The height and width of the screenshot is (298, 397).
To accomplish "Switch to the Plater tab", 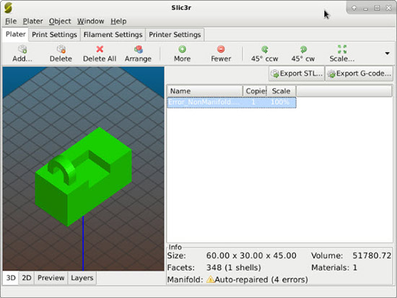I will (16, 35).
